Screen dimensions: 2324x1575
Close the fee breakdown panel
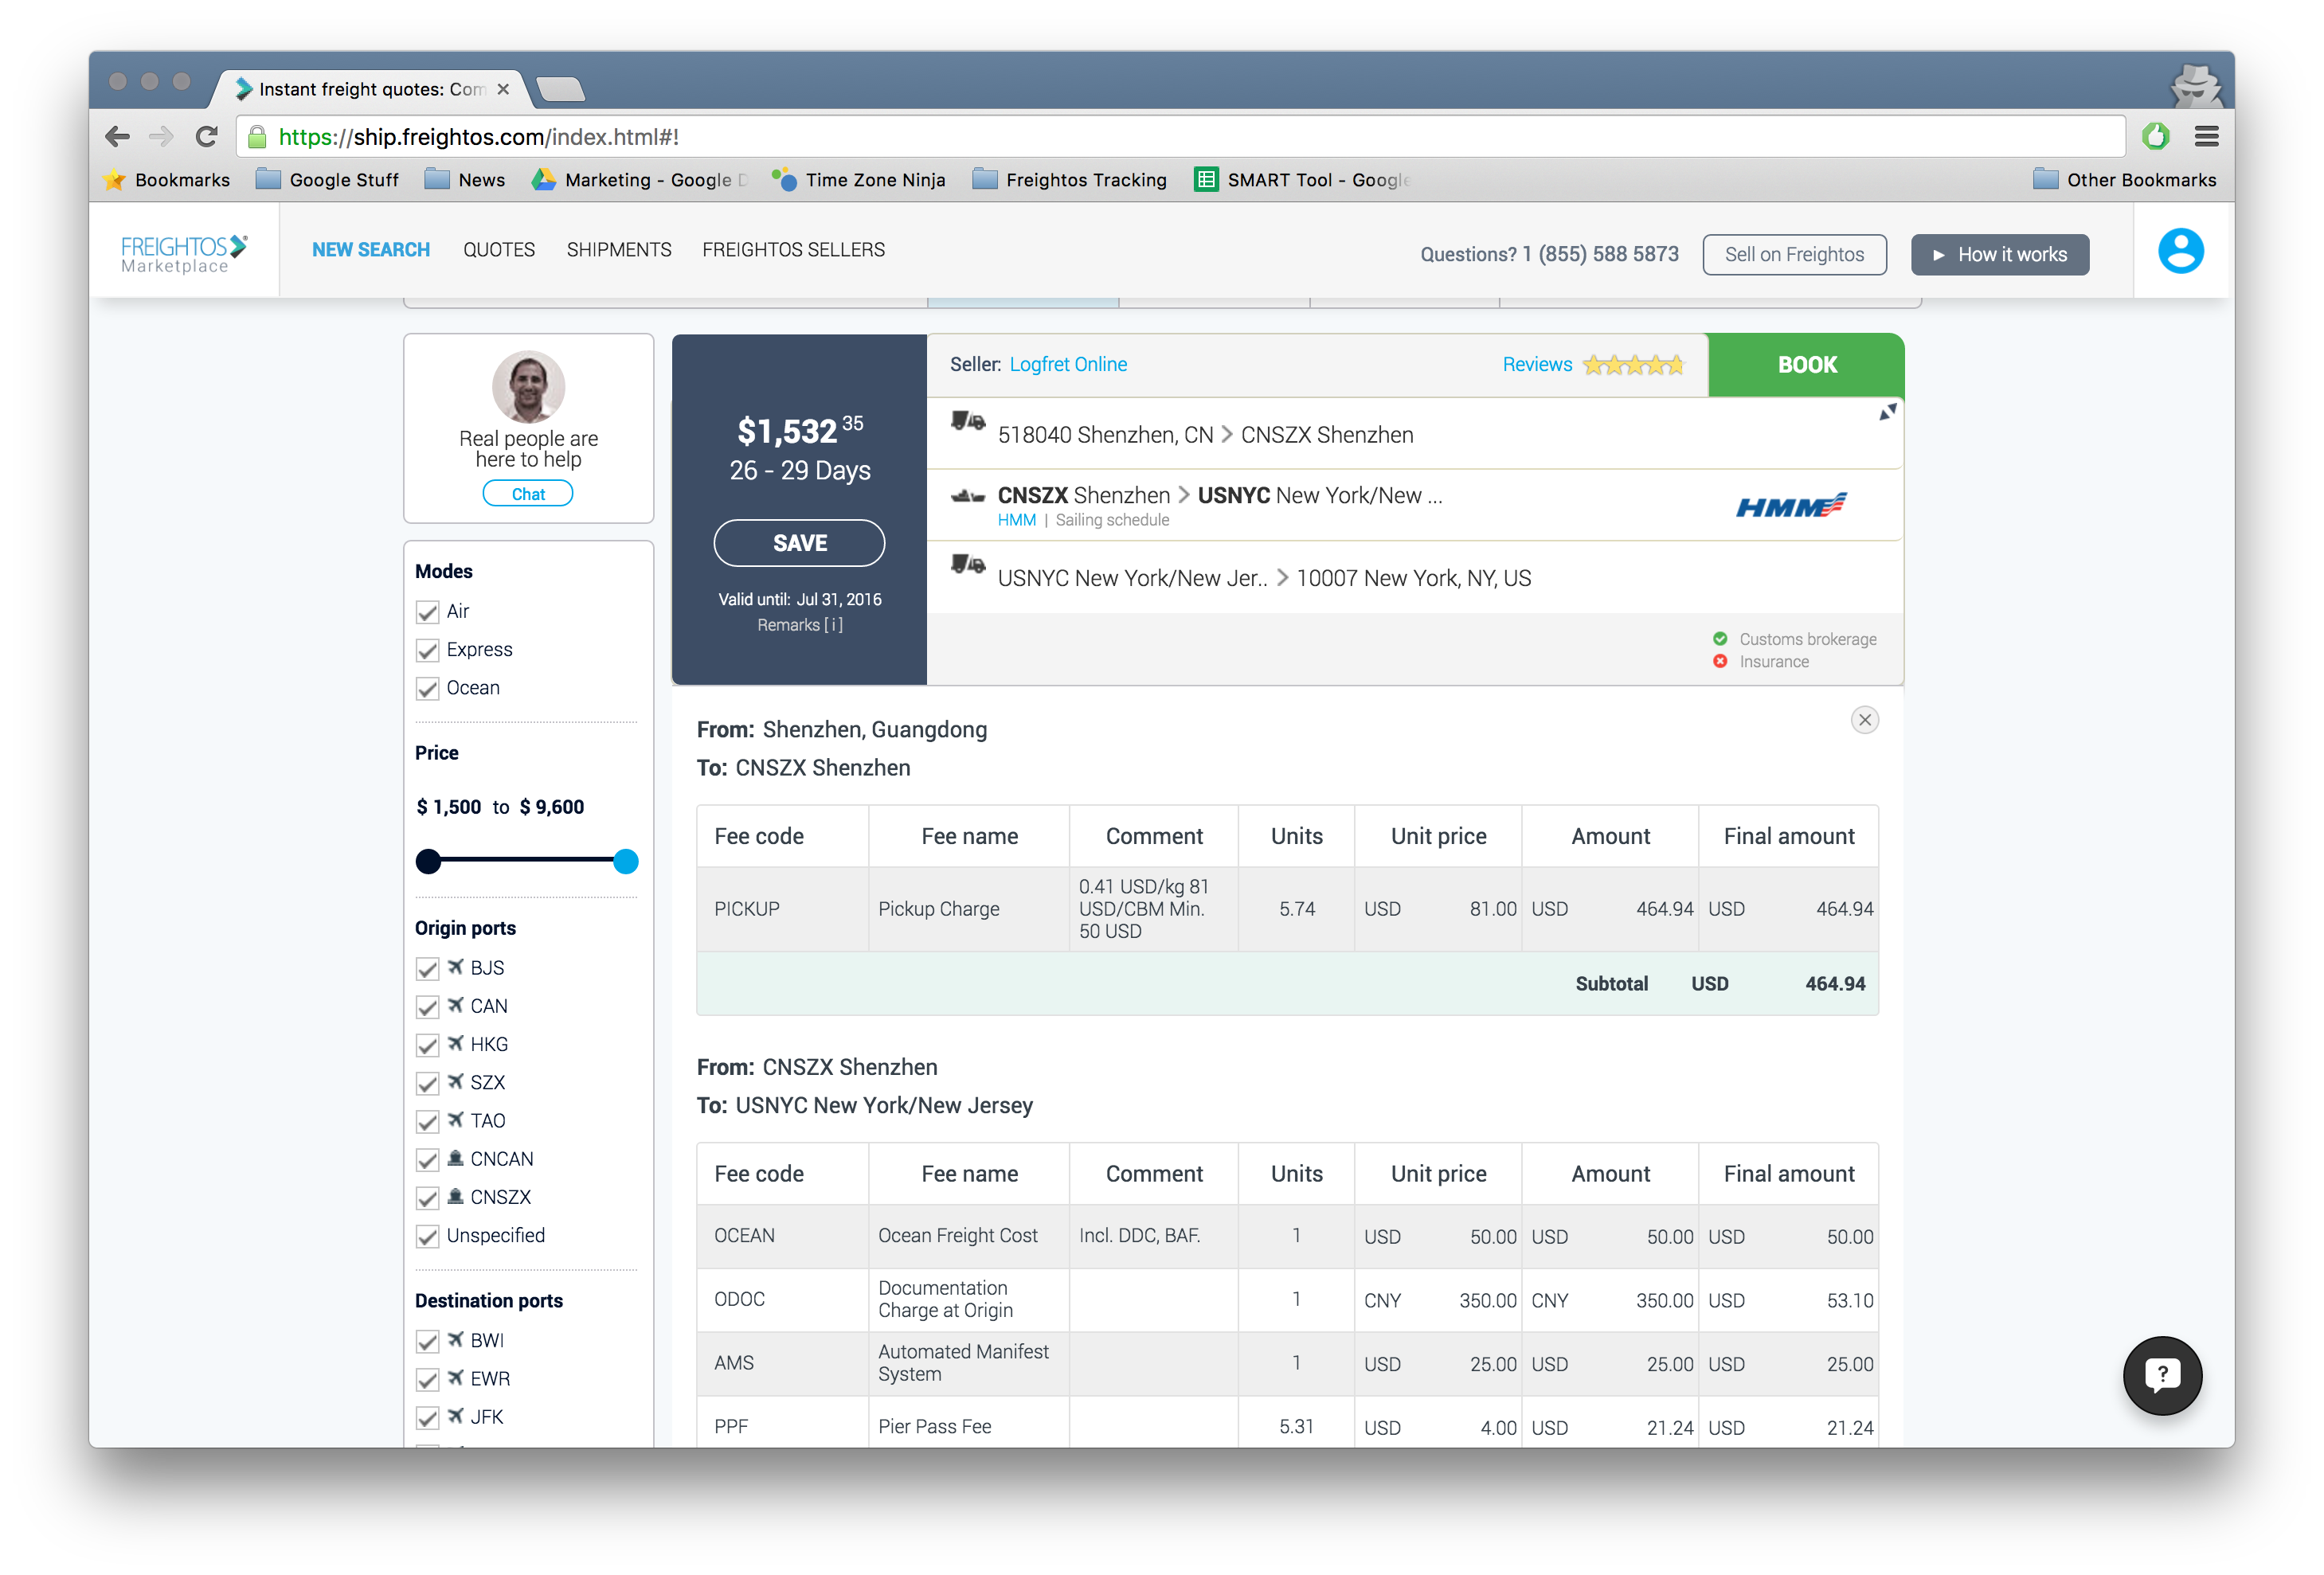[x=1864, y=720]
